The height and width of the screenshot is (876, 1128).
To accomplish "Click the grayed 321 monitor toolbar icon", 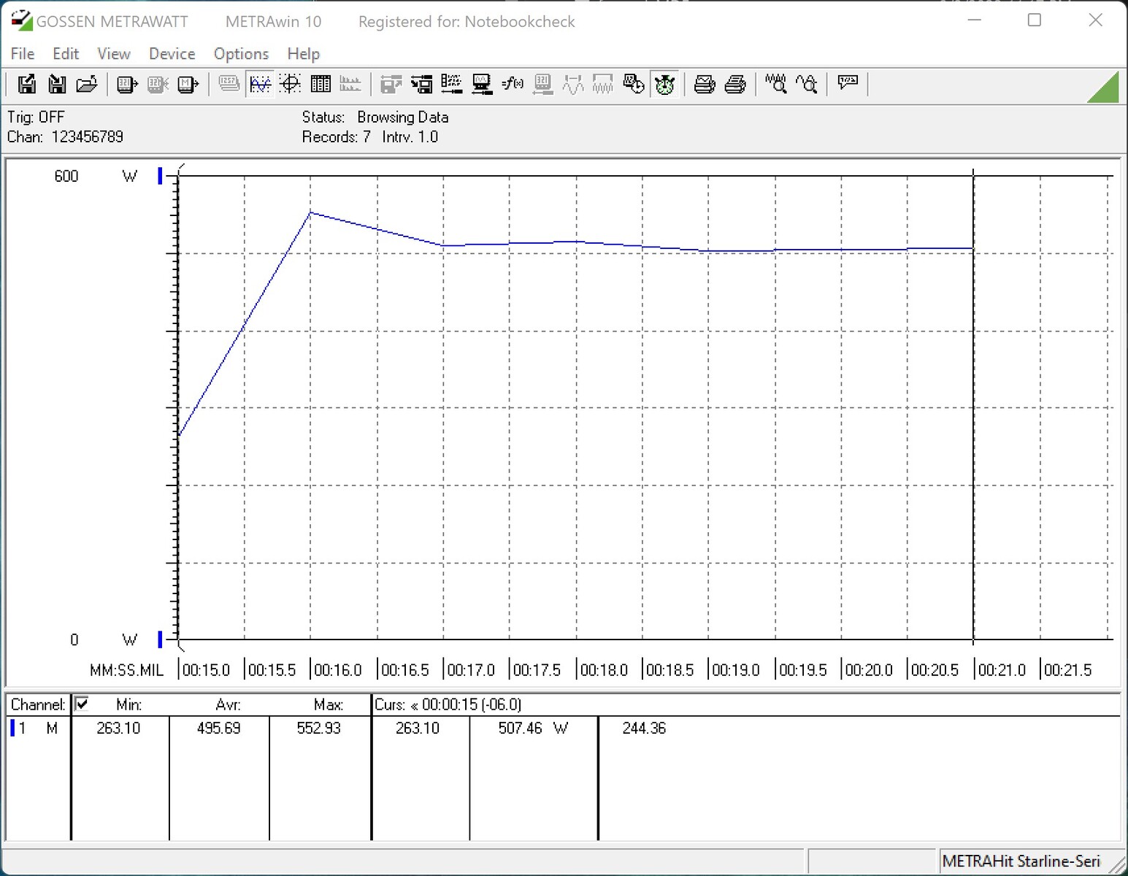I will (x=542, y=85).
